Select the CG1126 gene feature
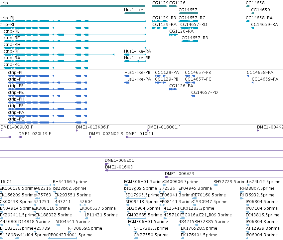Viewport: 283px width, 240px height. (x=174, y=6)
